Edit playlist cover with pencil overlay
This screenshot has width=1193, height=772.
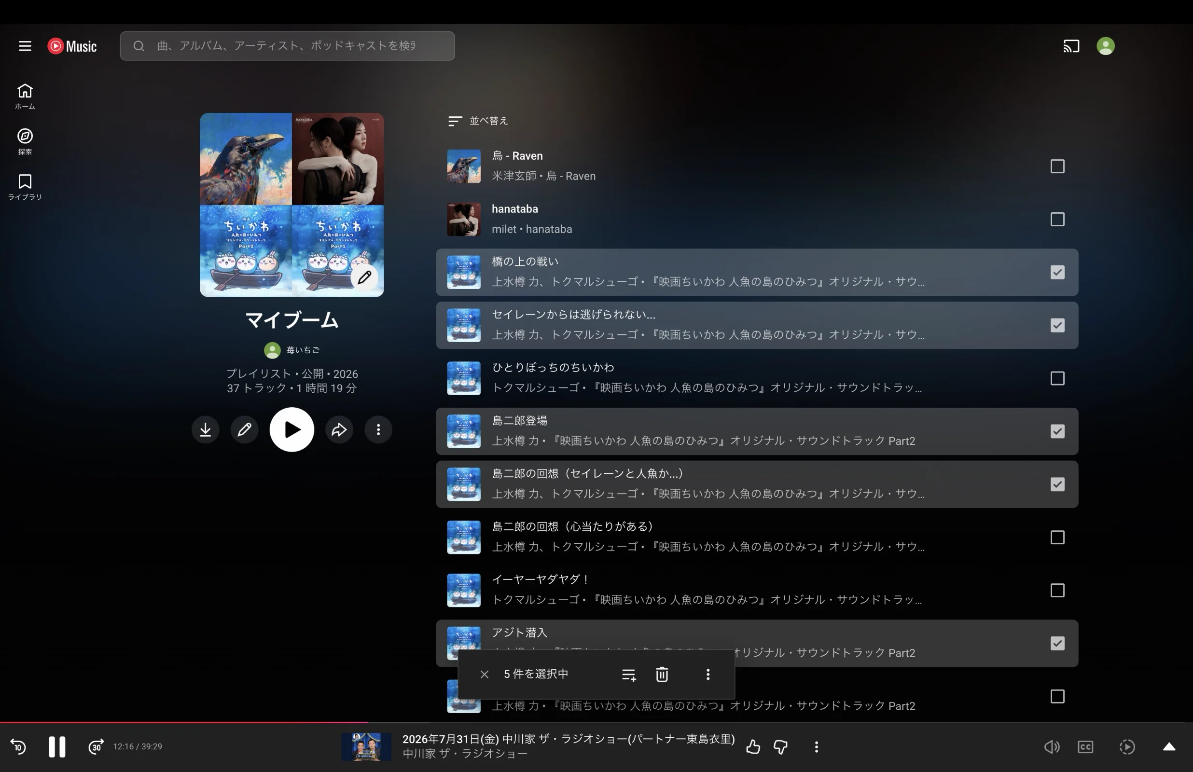pyautogui.click(x=364, y=277)
